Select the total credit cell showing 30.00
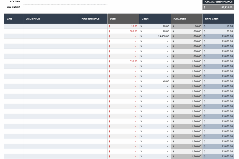 [218, 31]
